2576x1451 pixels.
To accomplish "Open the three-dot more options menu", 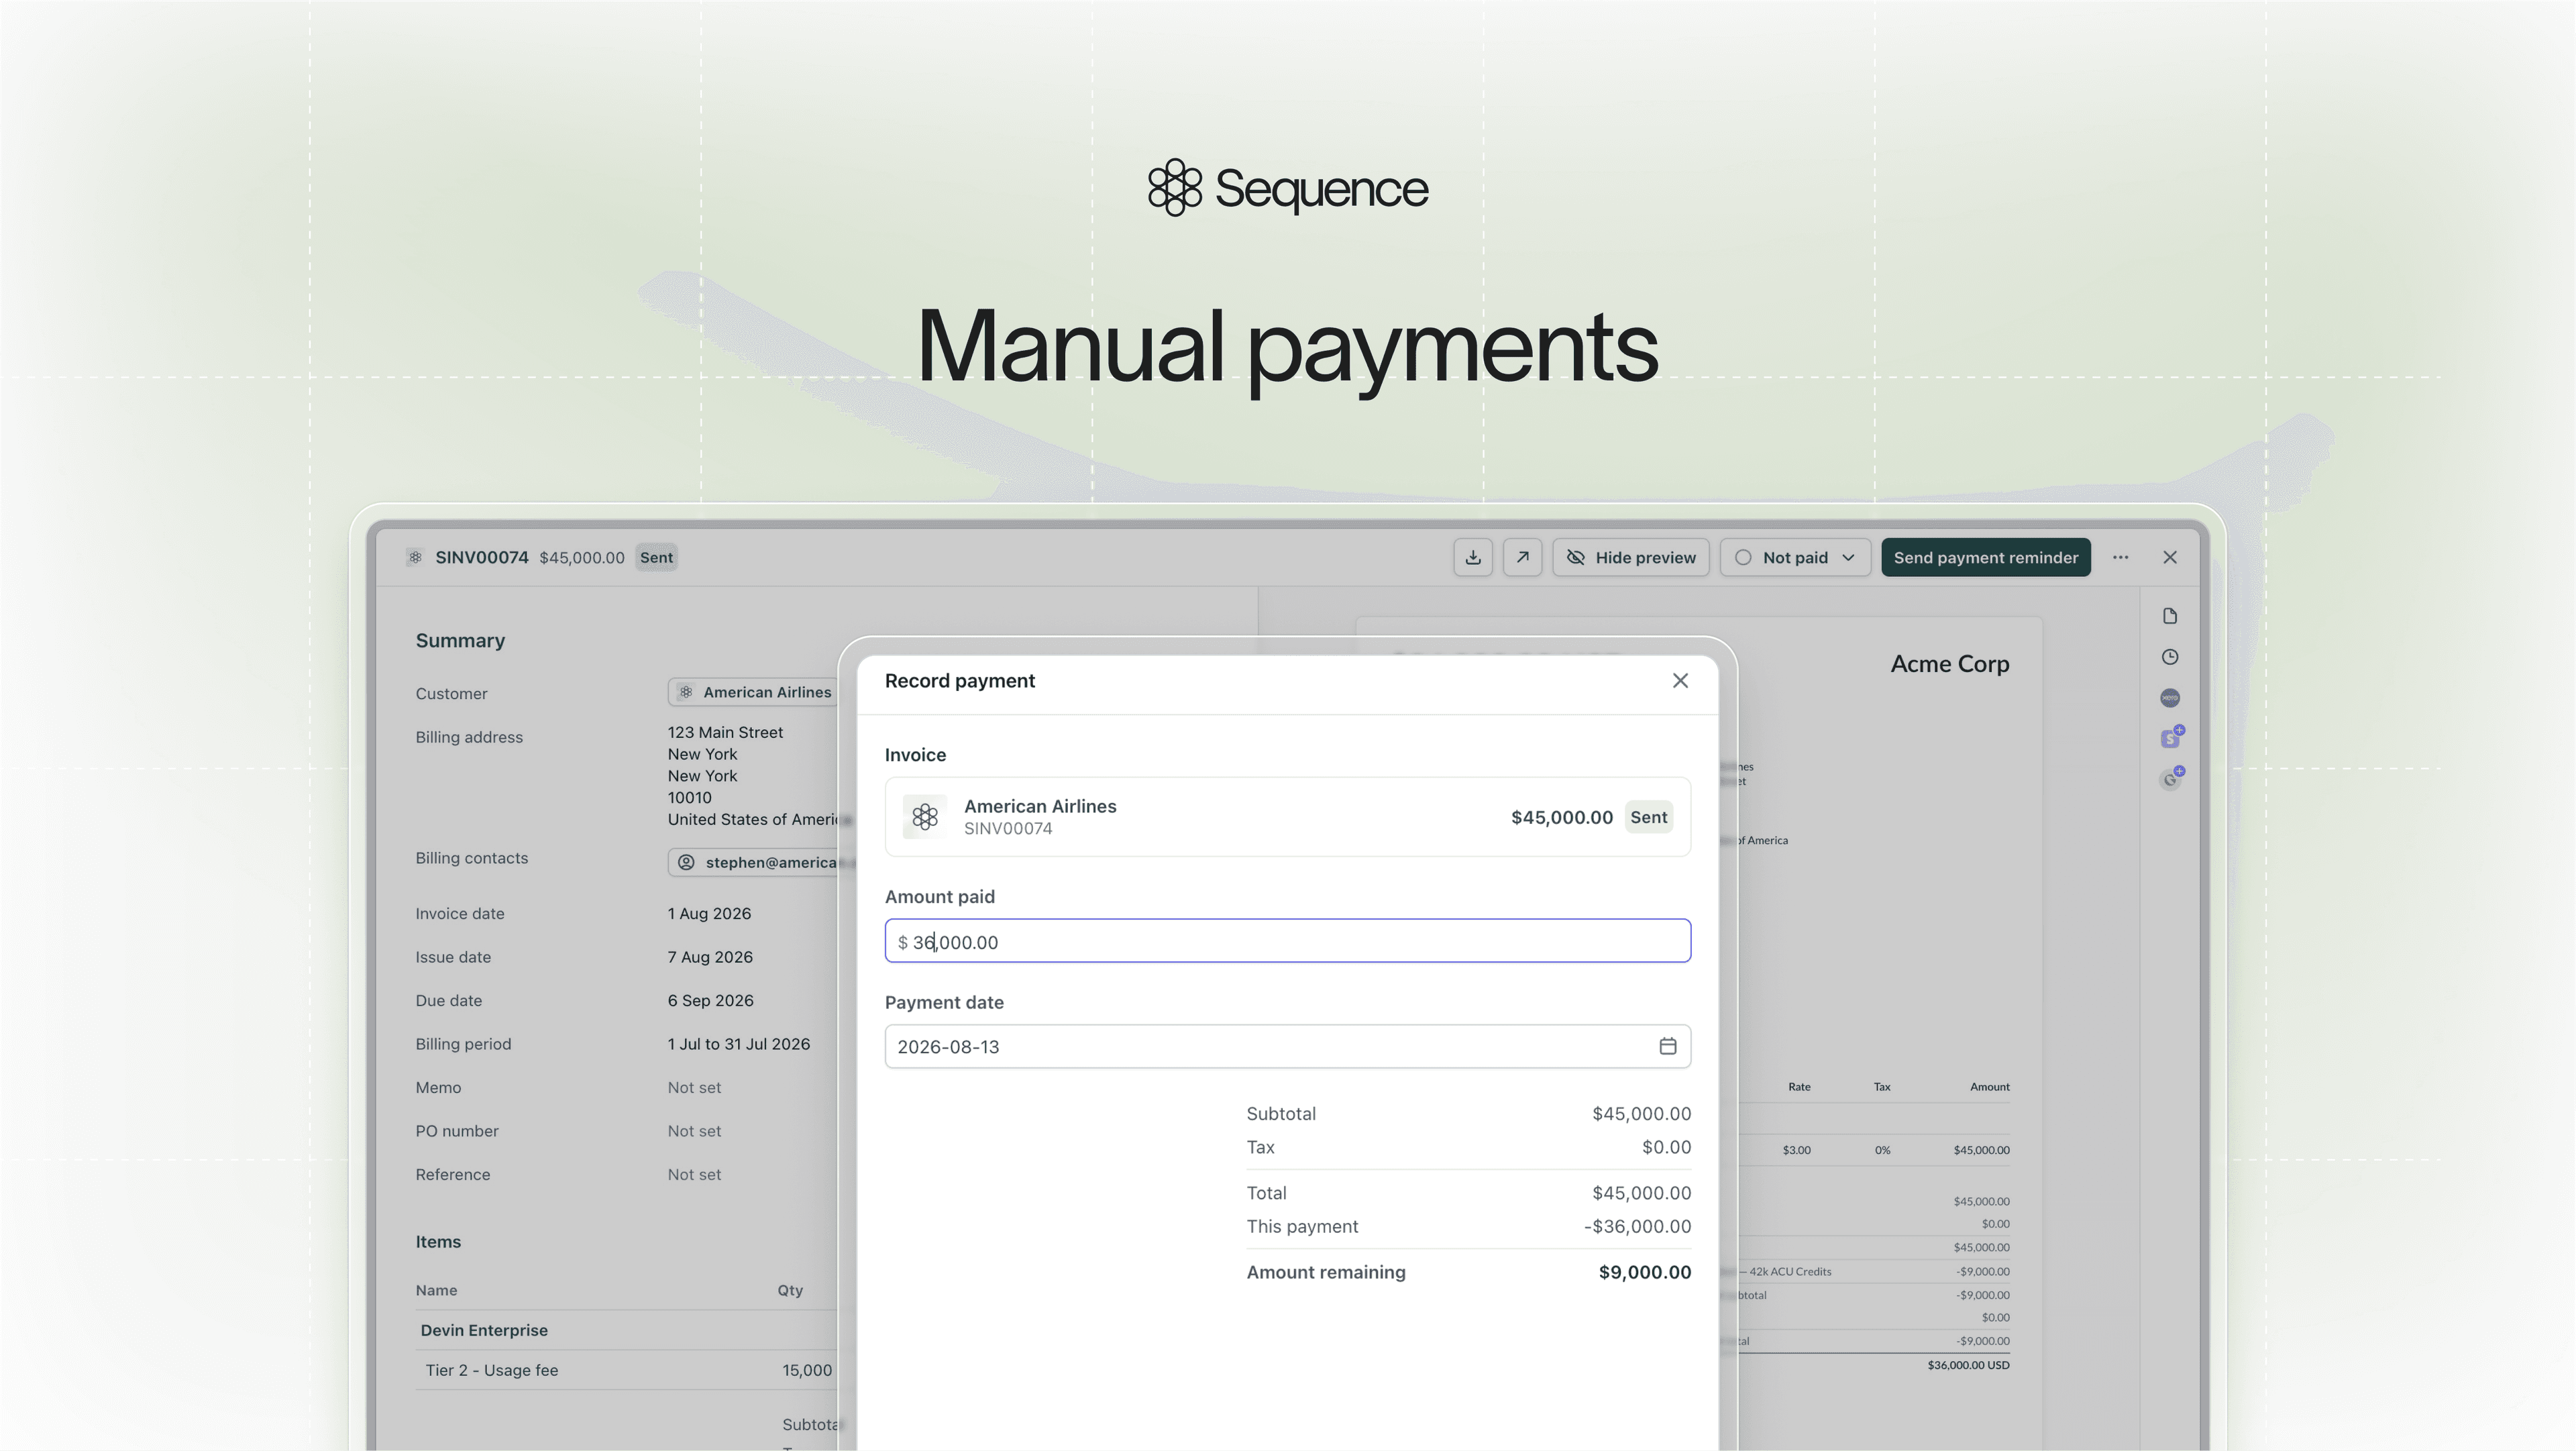I will point(2121,557).
